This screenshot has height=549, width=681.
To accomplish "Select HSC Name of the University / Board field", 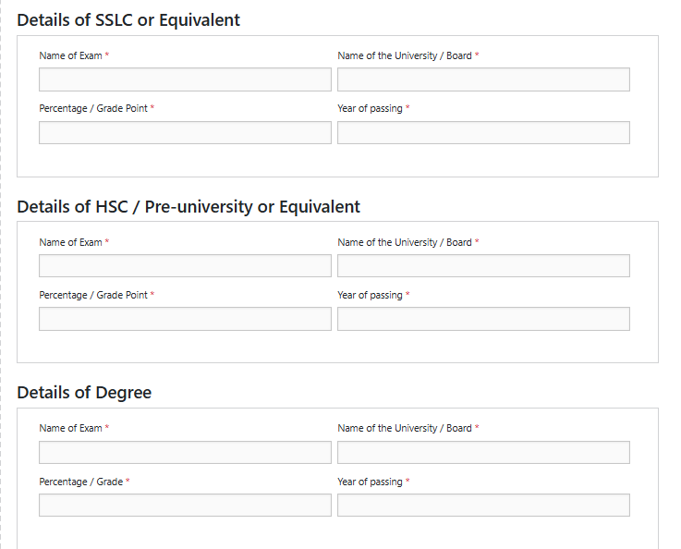I will pyautogui.click(x=483, y=266).
